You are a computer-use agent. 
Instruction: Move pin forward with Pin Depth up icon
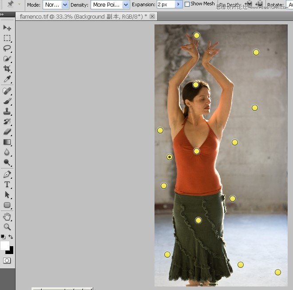click(x=249, y=4)
